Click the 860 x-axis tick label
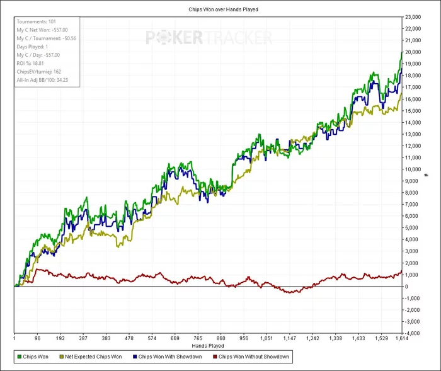441x371 pixels. tap(220, 338)
